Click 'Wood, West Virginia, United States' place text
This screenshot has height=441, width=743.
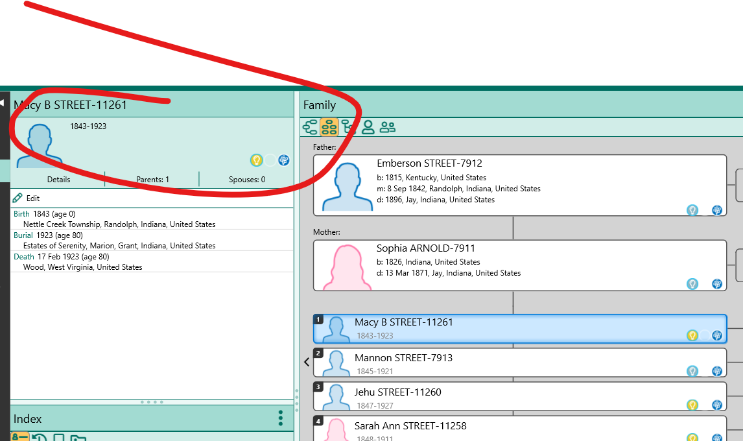coord(82,267)
